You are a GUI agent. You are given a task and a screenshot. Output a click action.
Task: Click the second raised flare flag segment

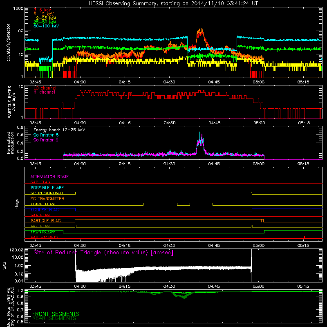pyautogui.click(x=201, y=203)
